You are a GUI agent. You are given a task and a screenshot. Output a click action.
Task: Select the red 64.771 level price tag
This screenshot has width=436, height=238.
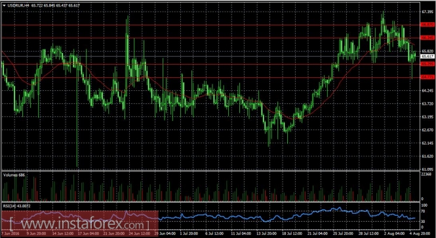coord(427,76)
